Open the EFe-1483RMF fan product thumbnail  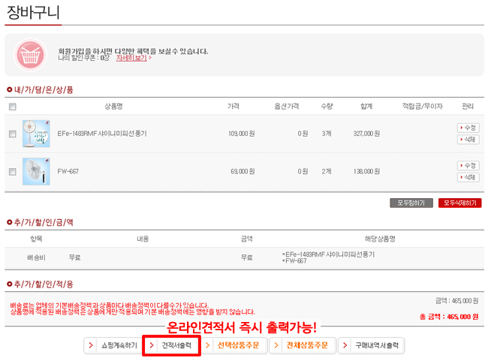[x=36, y=133]
